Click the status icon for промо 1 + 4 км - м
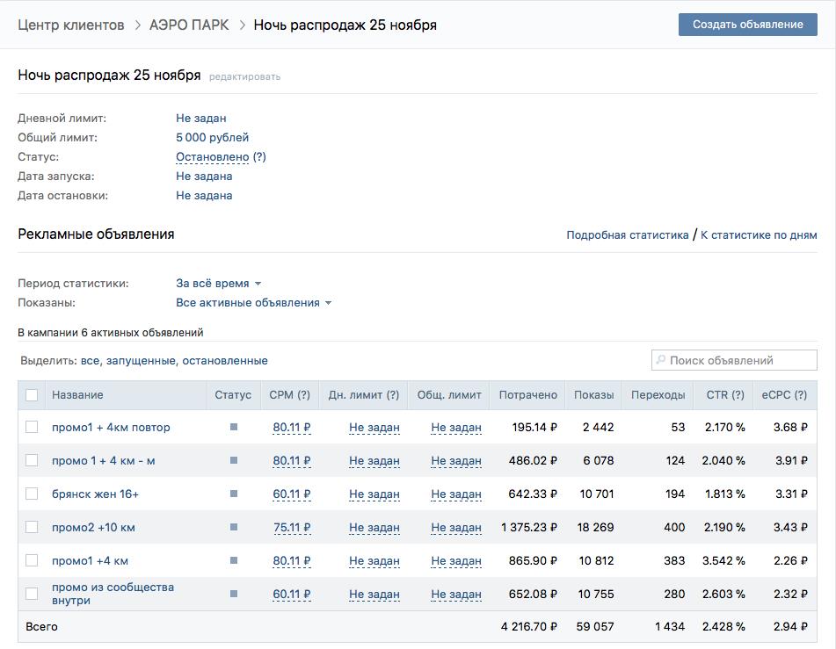Image resolution: width=836 pixels, height=649 pixels. tap(233, 460)
